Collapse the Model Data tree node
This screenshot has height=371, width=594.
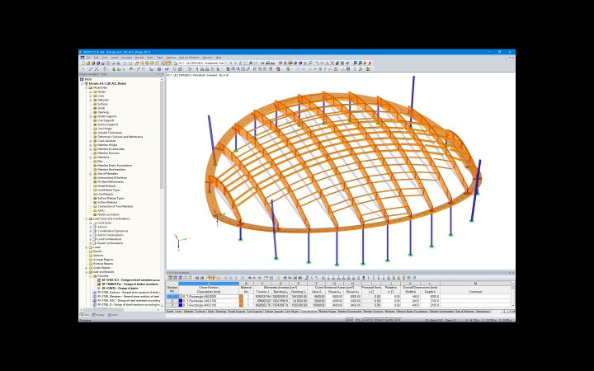click(87, 88)
